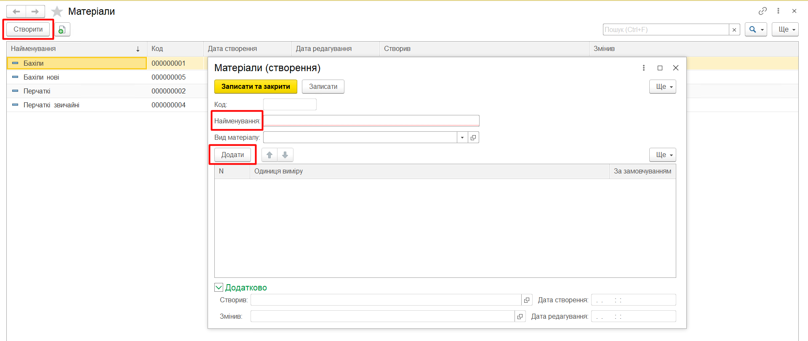
Task: Click into the Найменування input field
Action: click(371, 121)
